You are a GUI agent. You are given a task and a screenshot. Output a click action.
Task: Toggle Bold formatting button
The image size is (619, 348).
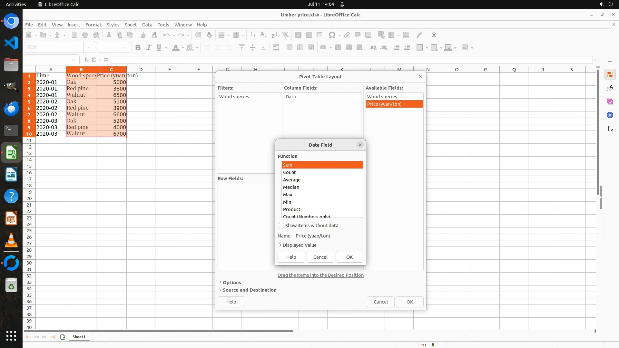coord(138,47)
